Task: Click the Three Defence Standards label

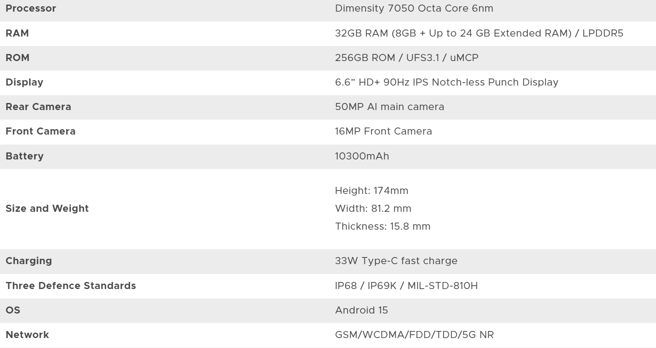Action: pyautogui.click(x=71, y=286)
